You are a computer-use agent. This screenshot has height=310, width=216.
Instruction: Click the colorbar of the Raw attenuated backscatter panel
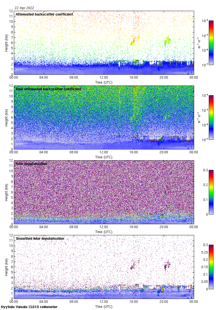[x=211, y=117]
